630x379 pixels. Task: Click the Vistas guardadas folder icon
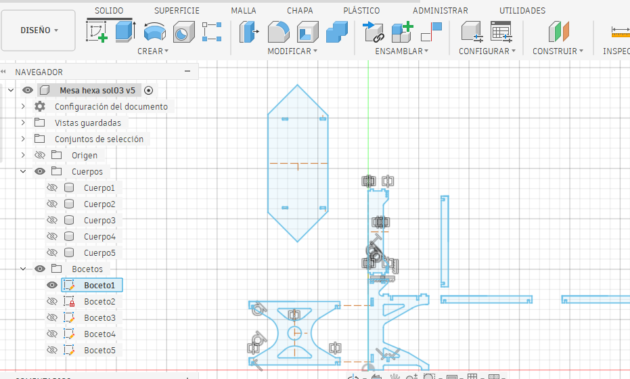point(39,122)
